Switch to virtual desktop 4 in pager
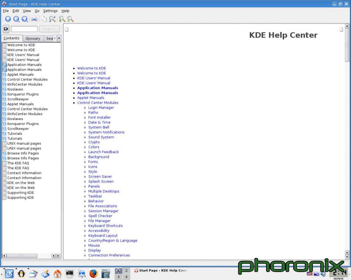 [126, 277]
